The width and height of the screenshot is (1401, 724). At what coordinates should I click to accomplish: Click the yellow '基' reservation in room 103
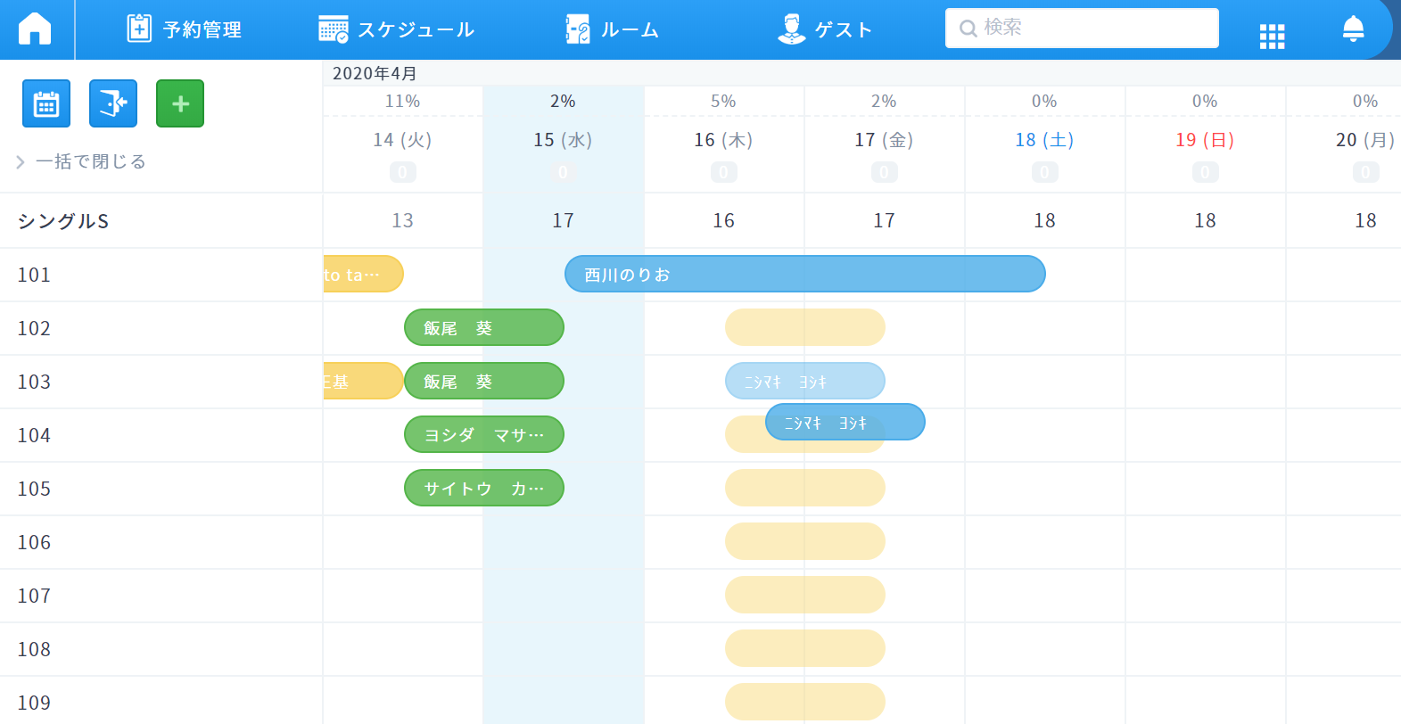(x=363, y=381)
